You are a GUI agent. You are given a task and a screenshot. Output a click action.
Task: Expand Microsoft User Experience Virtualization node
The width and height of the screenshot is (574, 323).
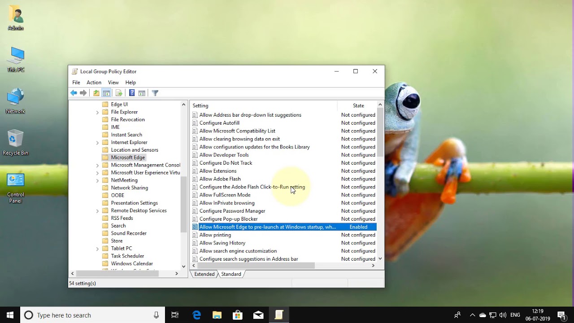(x=97, y=173)
